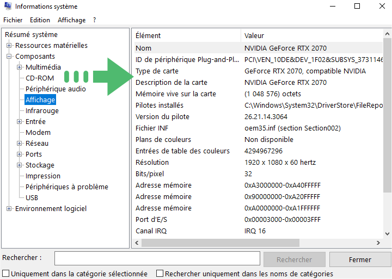Select the ID de périphérique Plug-and-Play row
The image size is (392, 279).
pos(259,60)
